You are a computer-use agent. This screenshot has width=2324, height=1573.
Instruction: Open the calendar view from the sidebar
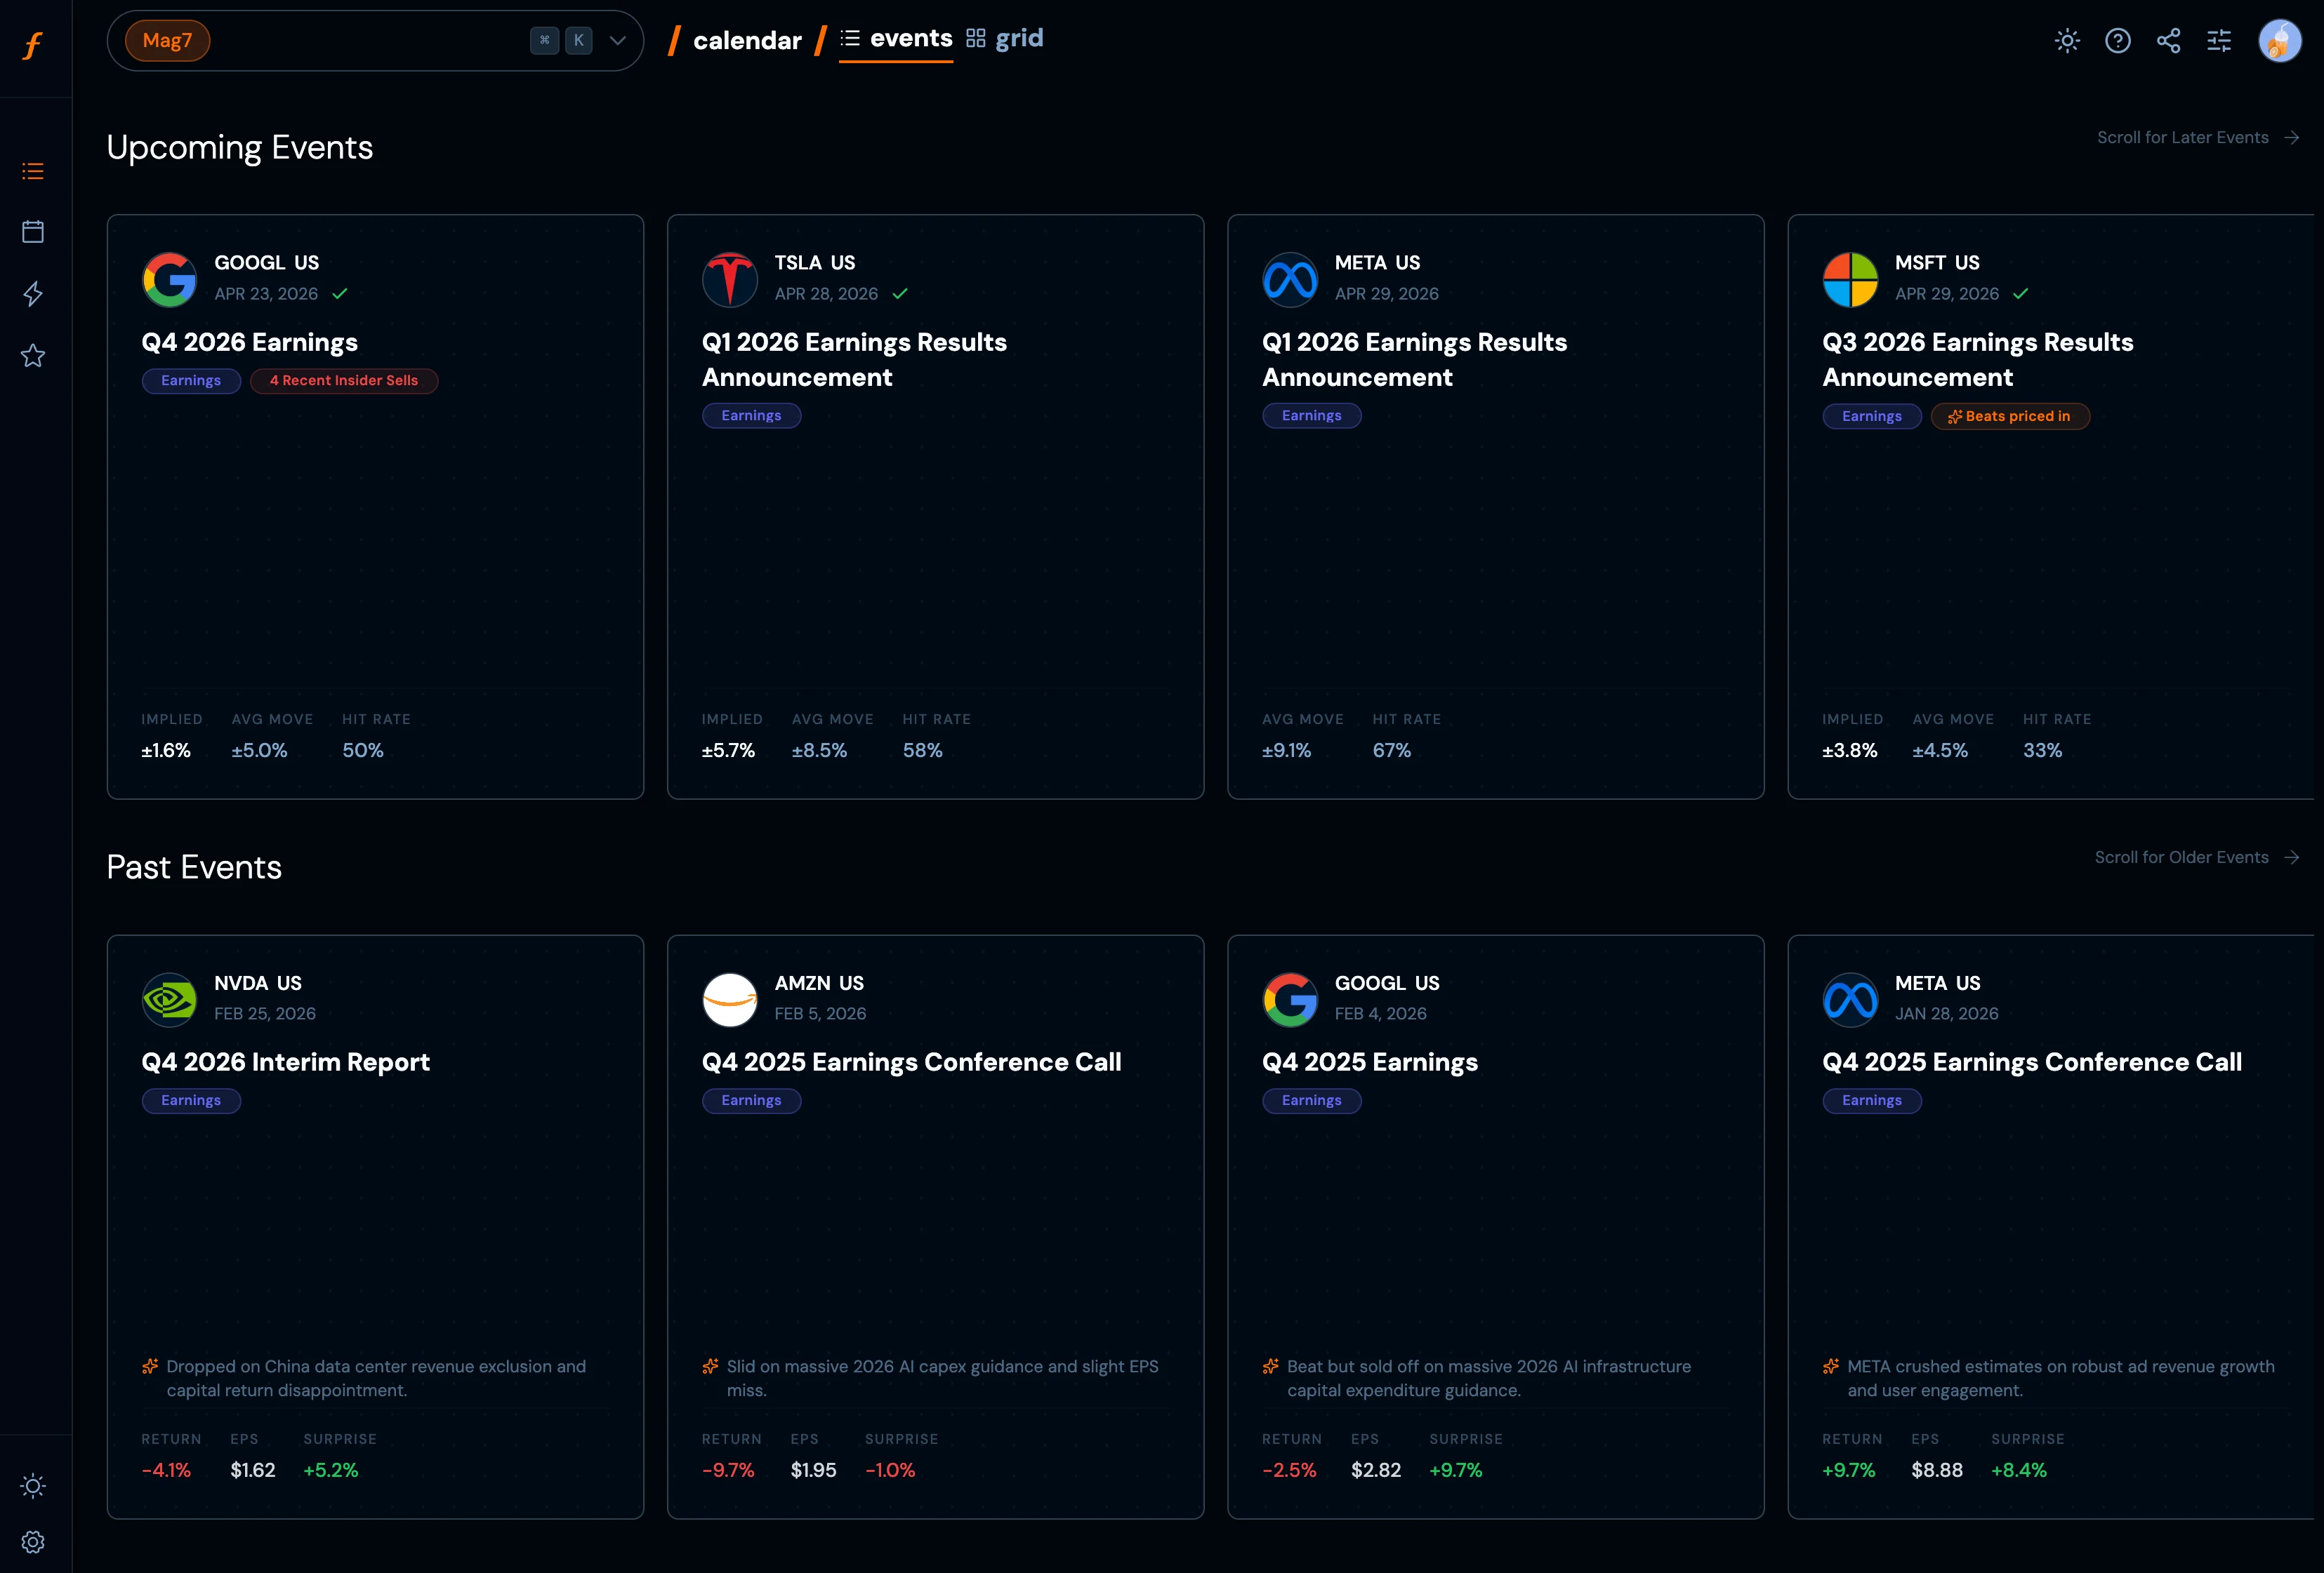pos(33,231)
